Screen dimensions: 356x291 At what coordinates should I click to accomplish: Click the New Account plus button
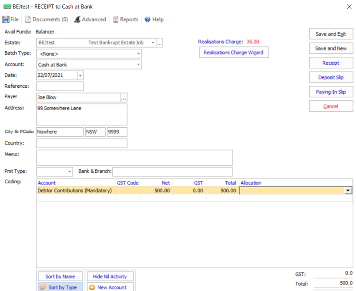108,287
